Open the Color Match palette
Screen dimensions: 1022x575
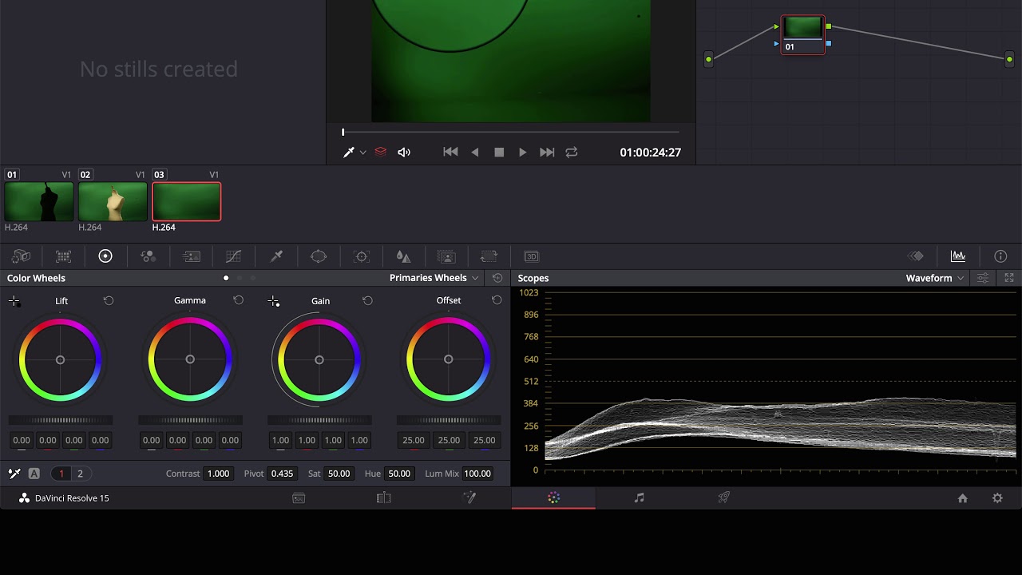point(63,256)
